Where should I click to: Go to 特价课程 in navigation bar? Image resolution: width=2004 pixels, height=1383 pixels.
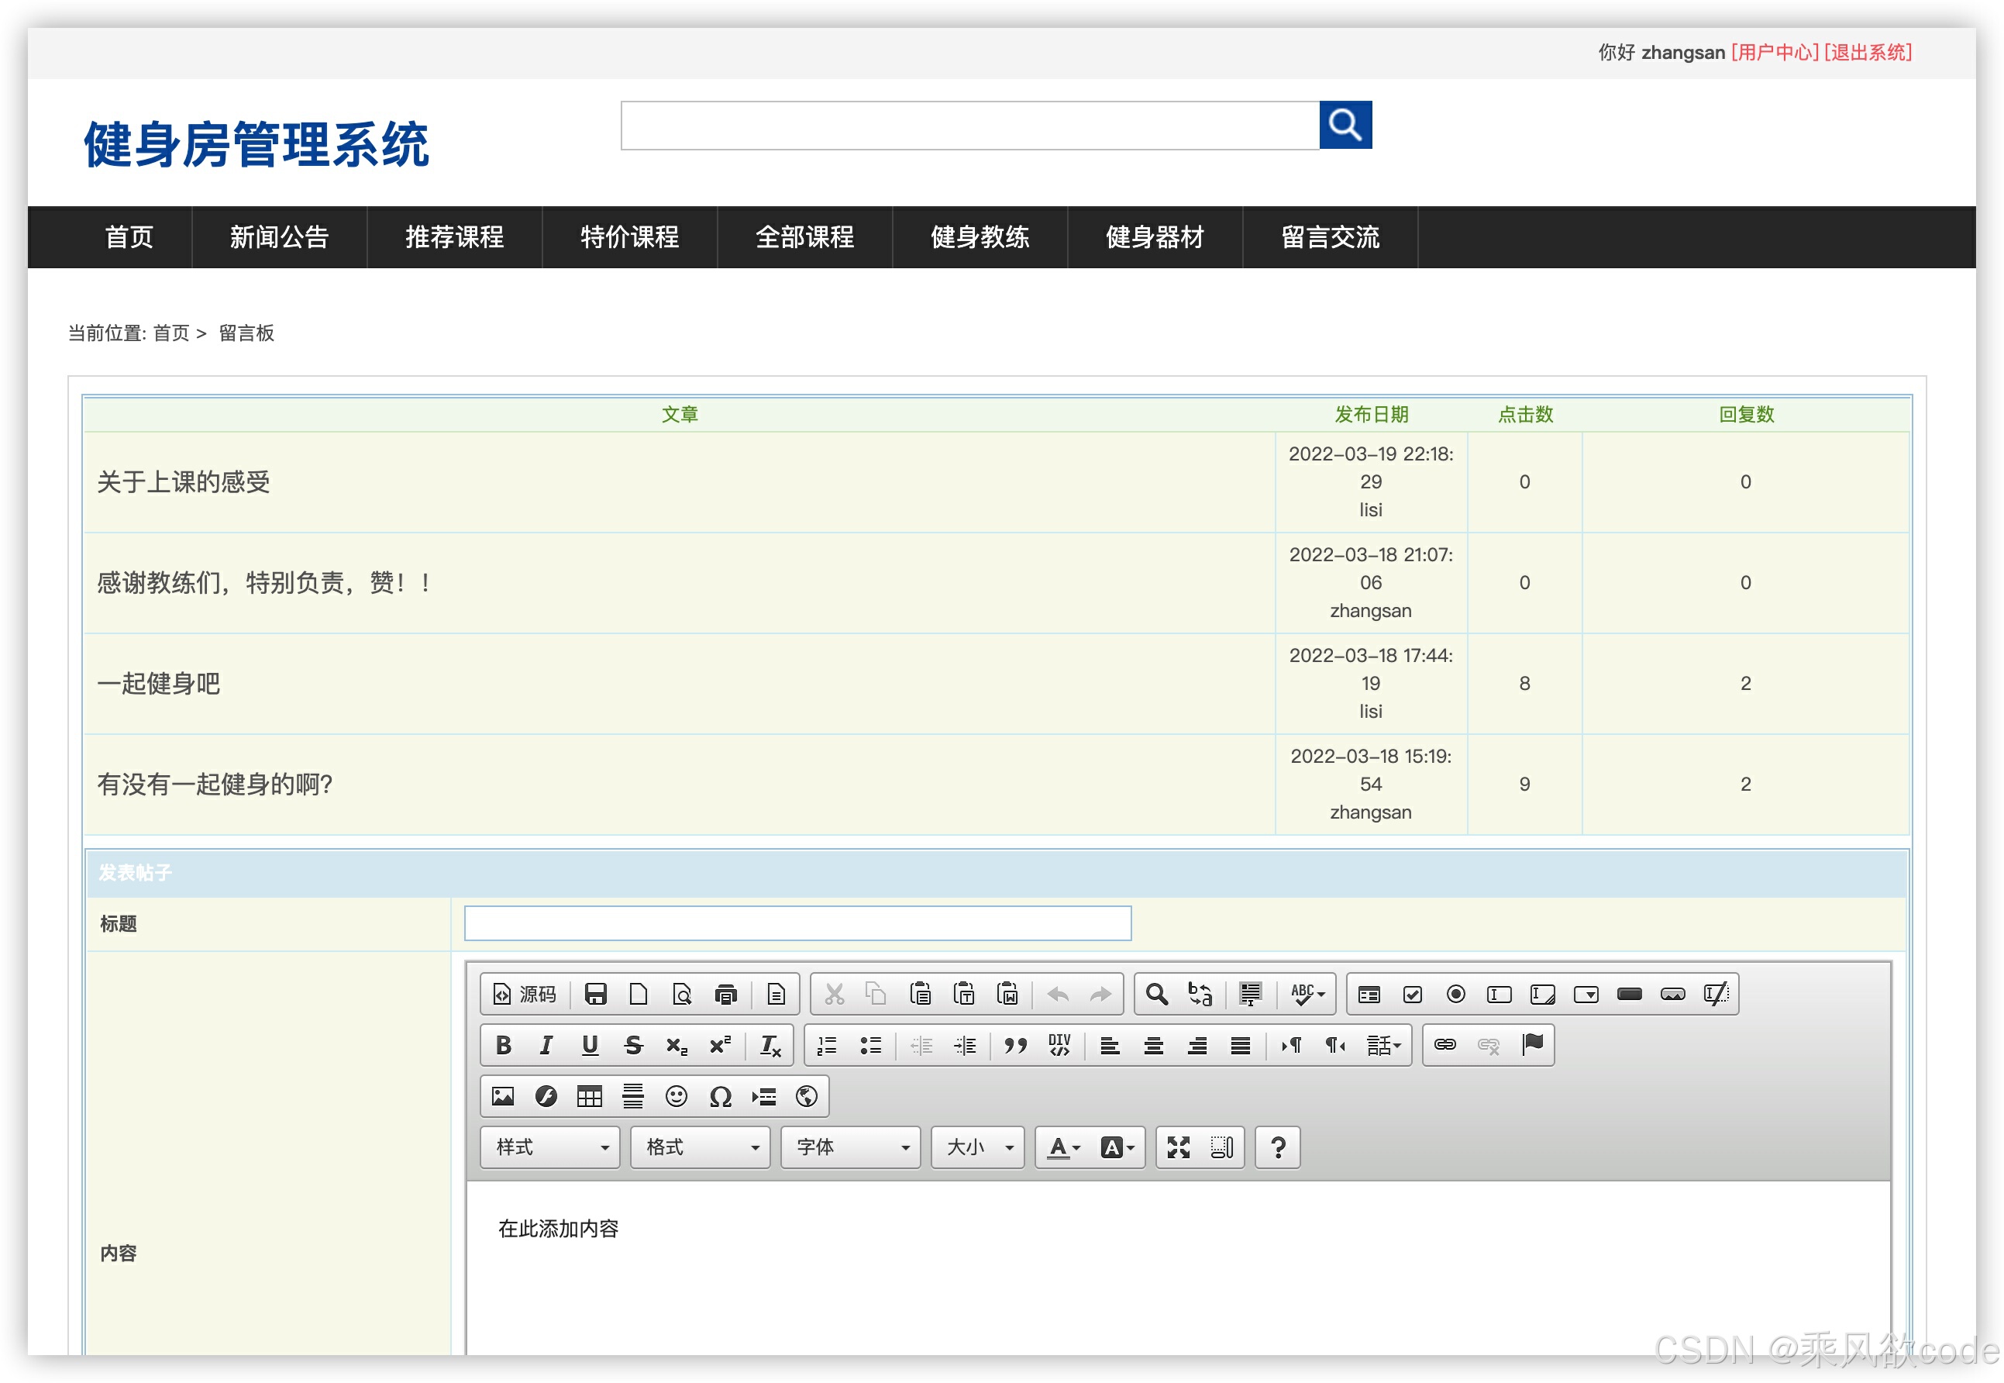click(629, 236)
